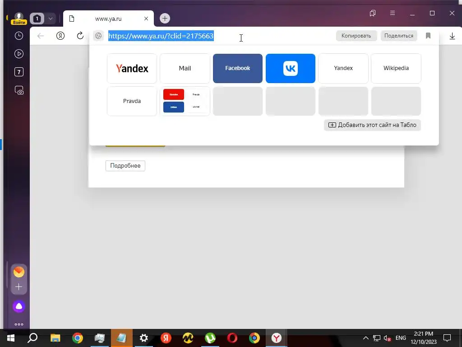The height and width of the screenshot is (347, 462).
Task: Open a new tab with plus button
Action: [x=165, y=18]
